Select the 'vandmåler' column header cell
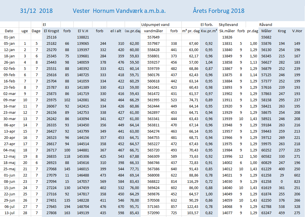Image resolution: width=305 pixels, height=217 pixels. click(x=153, y=31)
